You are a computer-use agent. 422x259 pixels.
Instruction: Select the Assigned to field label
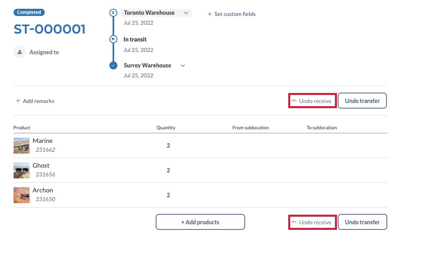pos(44,52)
